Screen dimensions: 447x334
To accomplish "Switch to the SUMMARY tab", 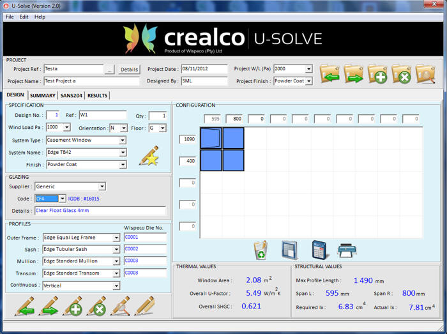I will pos(43,95).
